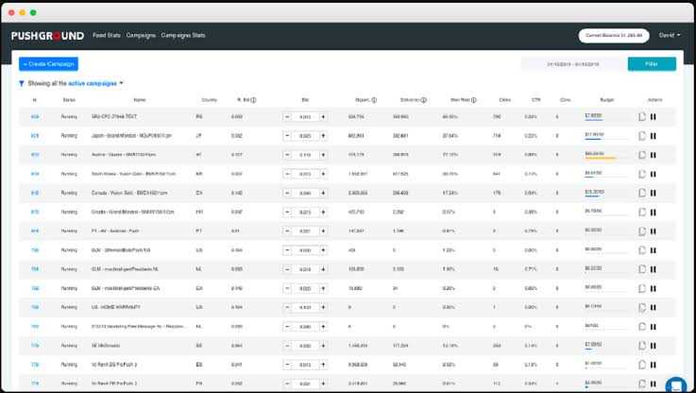
Task: Pause the Japan campaign
Action: [653, 136]
